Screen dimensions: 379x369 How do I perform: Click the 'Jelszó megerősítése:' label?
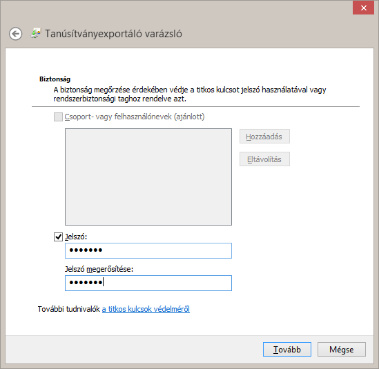tap(99, 269)
